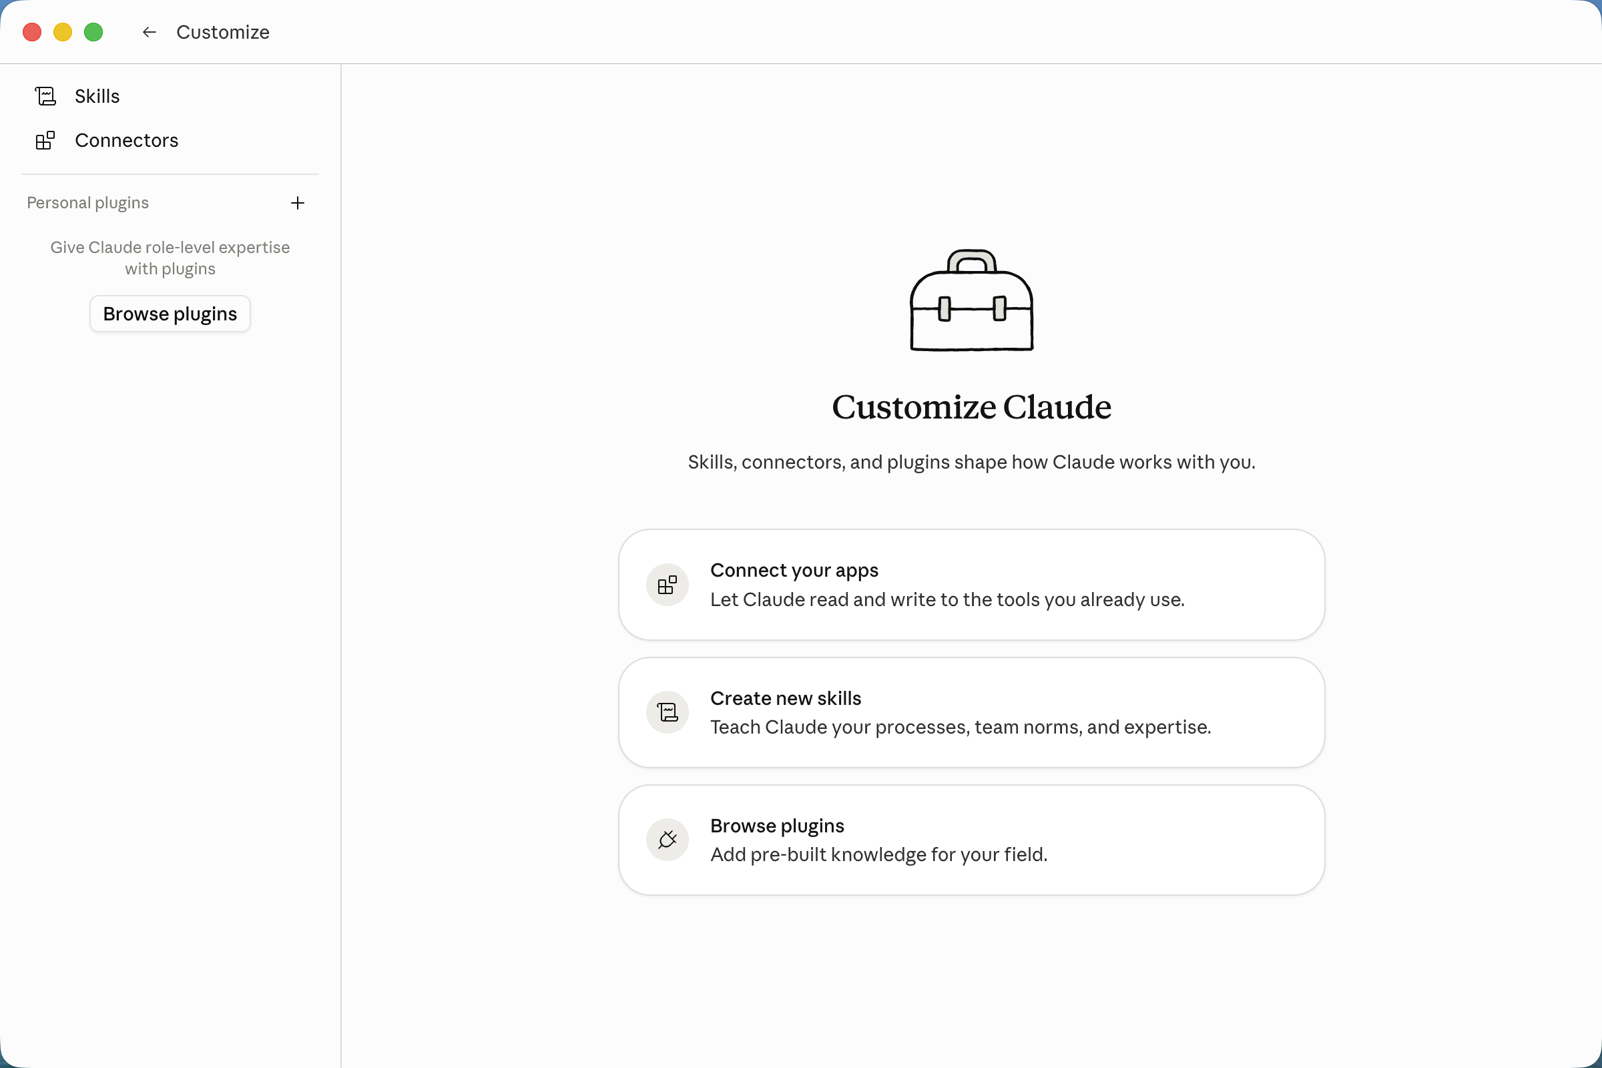Screen dimensions: 1602x1068
Task: Open Connectors in the sidebar
Action: coord(170,140)
